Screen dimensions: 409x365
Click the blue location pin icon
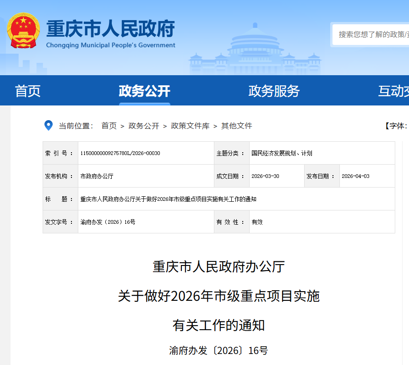48,126
